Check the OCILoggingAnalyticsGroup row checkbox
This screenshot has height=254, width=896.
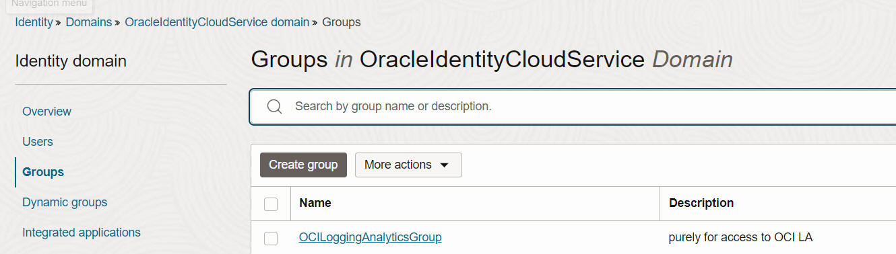271,238
